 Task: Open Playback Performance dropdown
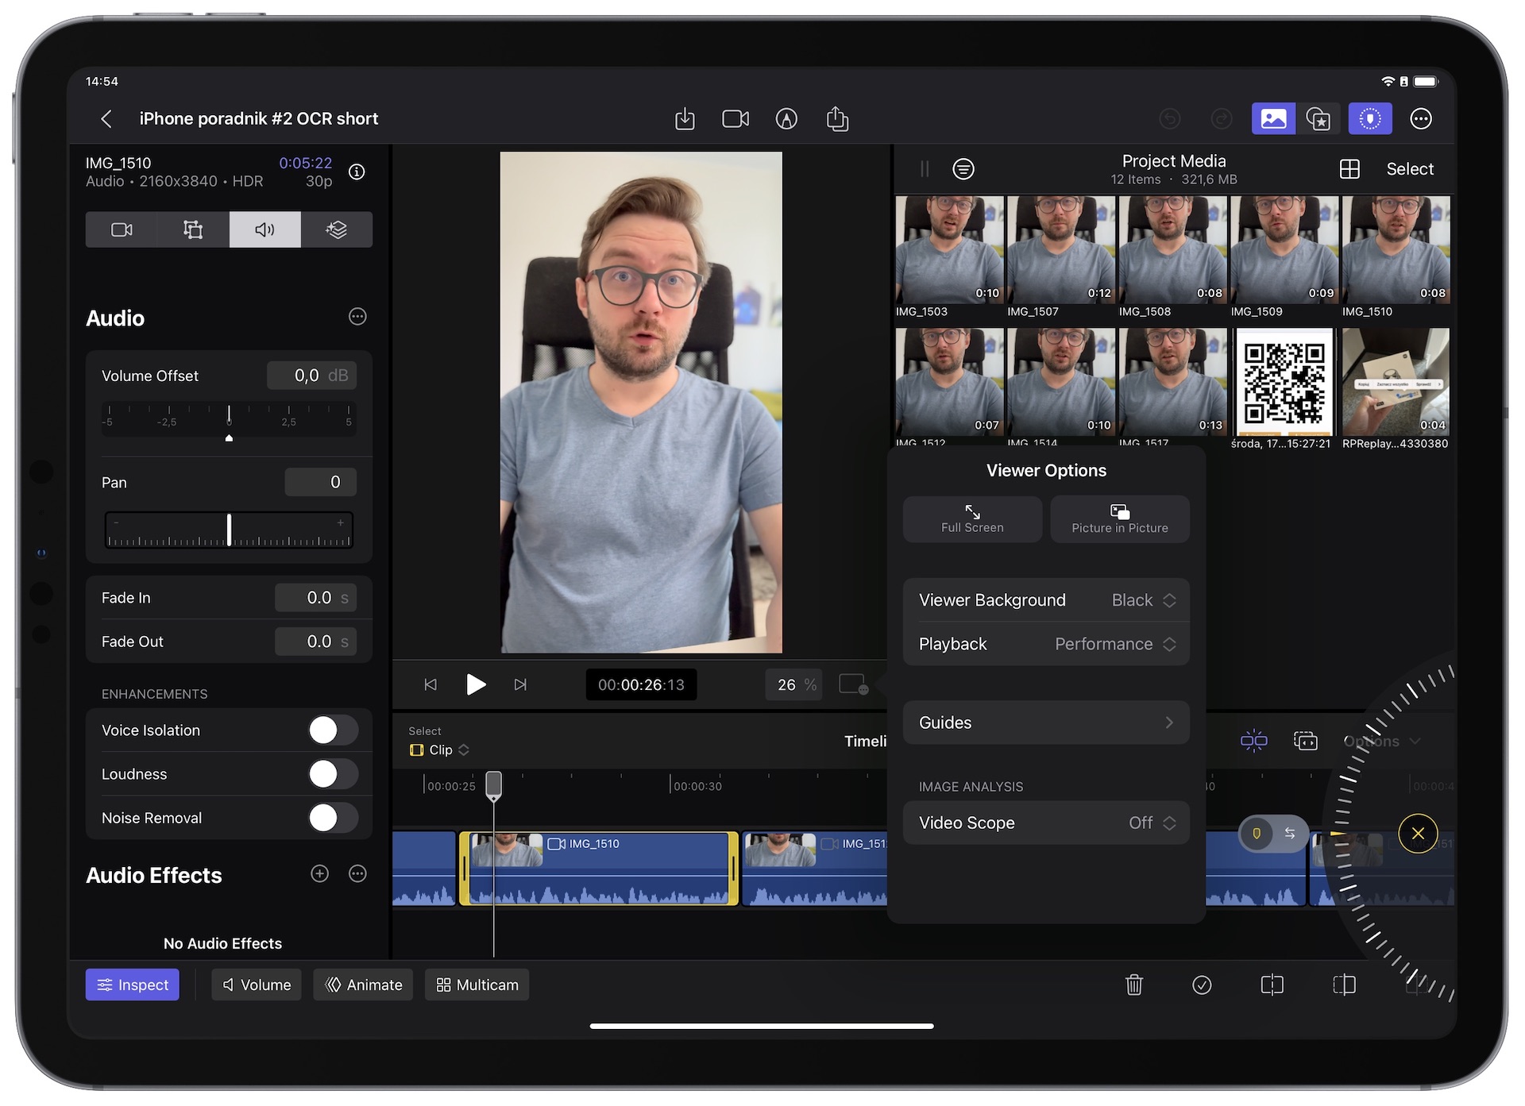click(x=1046, y=644)
